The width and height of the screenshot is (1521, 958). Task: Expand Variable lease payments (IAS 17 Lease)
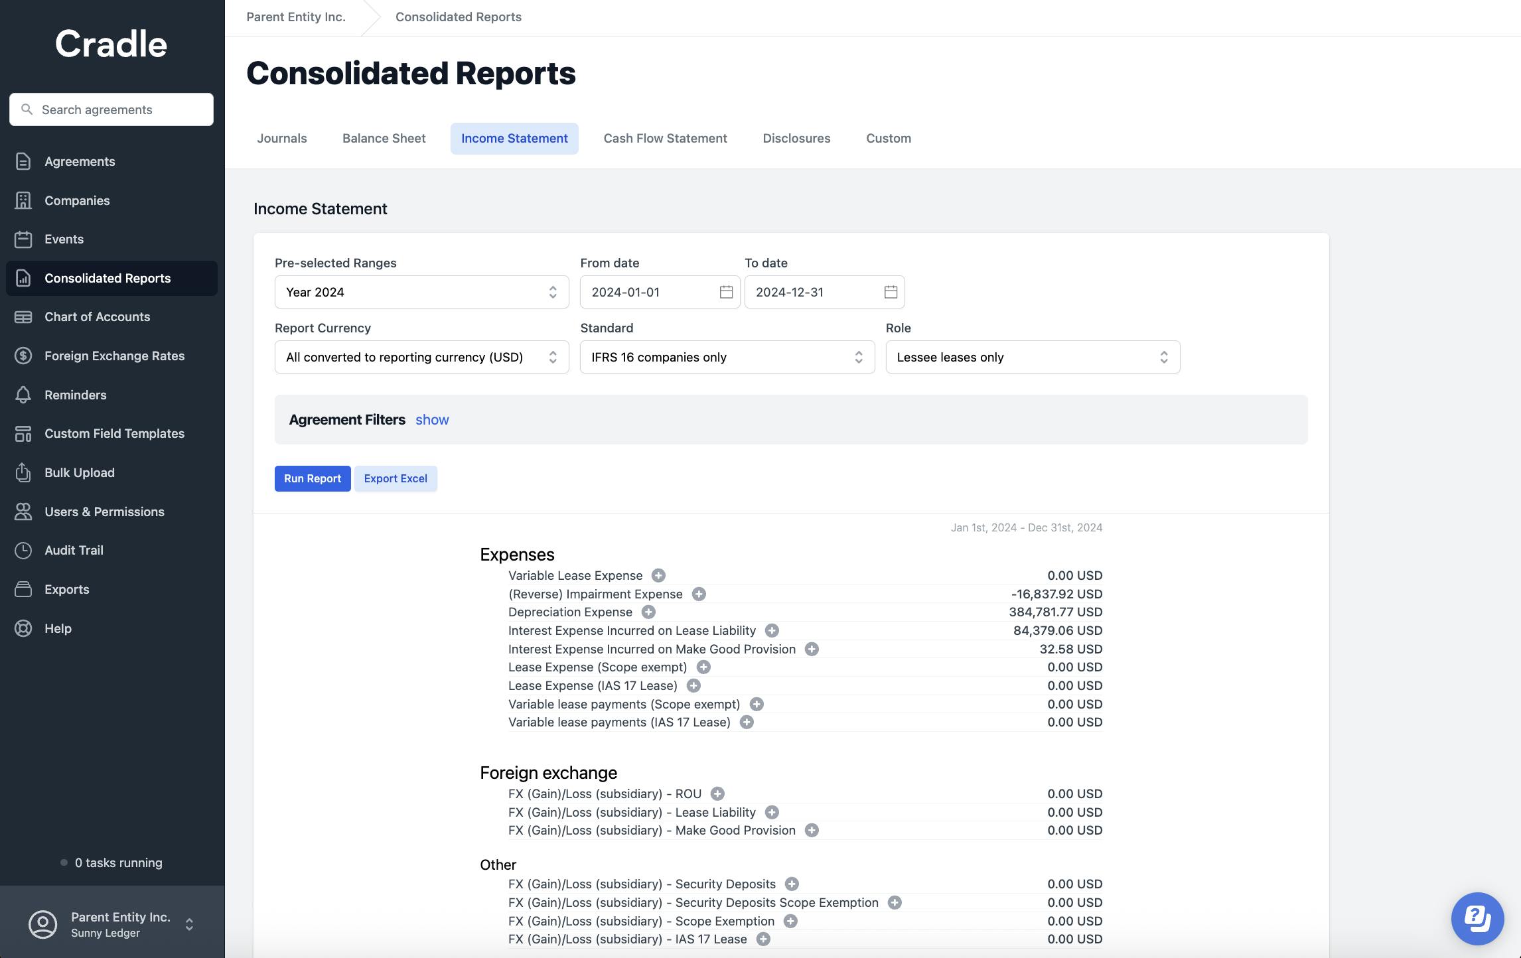747,722
